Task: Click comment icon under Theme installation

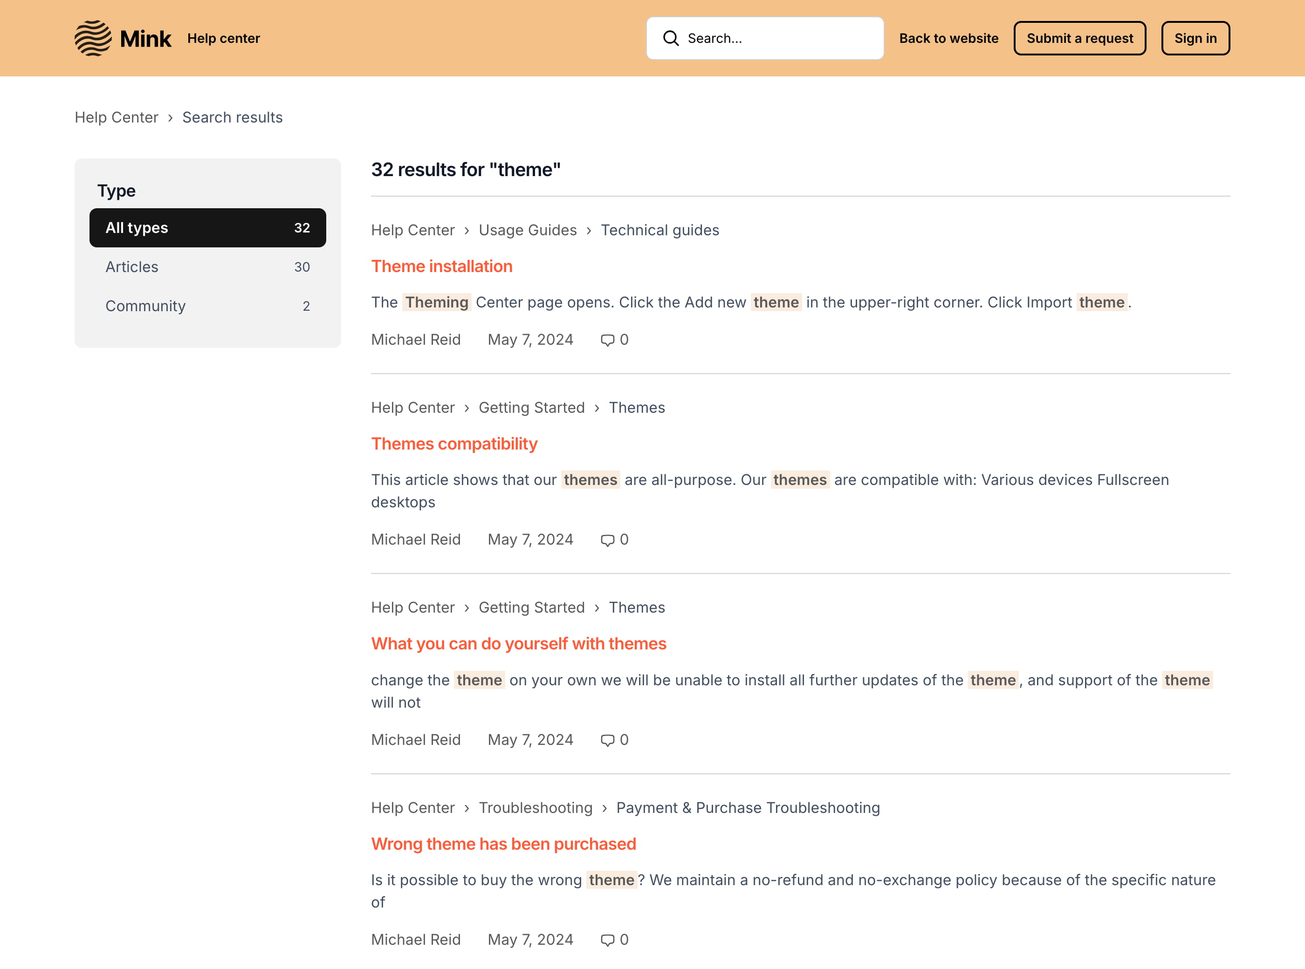Action: tap(607, 340)
